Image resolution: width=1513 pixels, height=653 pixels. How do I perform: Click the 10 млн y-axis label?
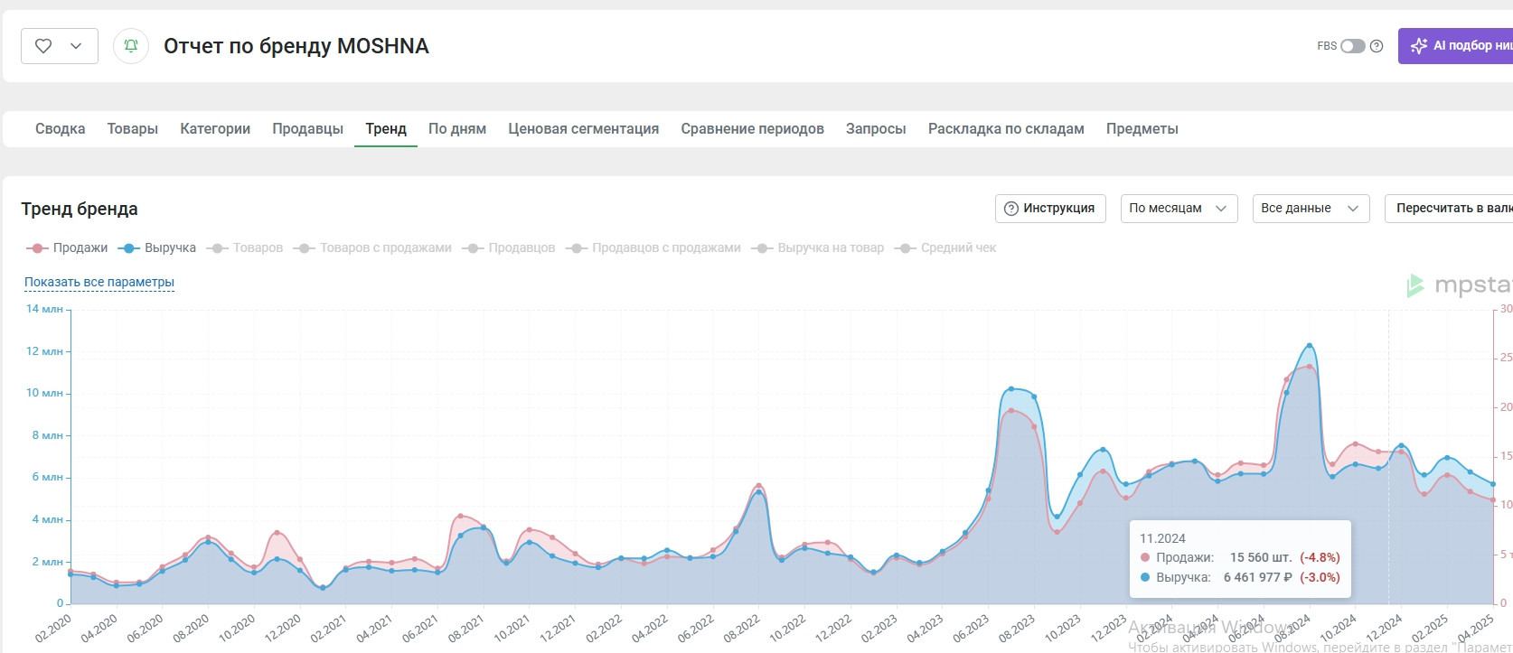(x=44, y=393)
